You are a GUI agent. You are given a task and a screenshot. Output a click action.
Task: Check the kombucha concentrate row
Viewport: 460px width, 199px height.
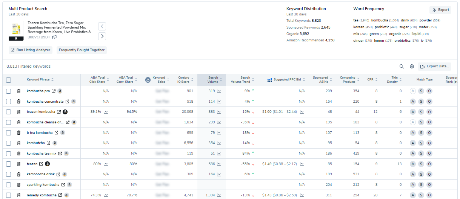[x=9, y=102]
